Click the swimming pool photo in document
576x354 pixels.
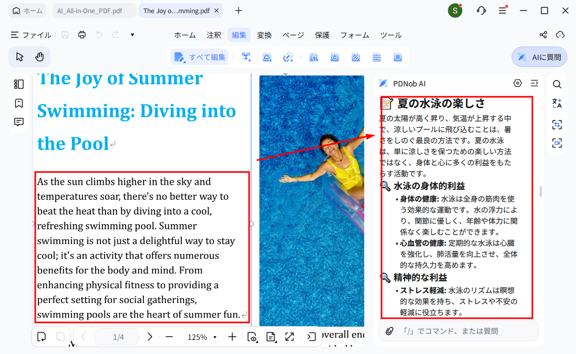(x=312, y=200)
